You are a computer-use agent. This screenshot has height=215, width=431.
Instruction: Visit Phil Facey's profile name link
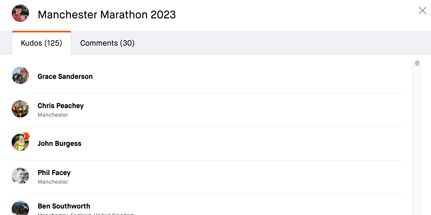54,173
